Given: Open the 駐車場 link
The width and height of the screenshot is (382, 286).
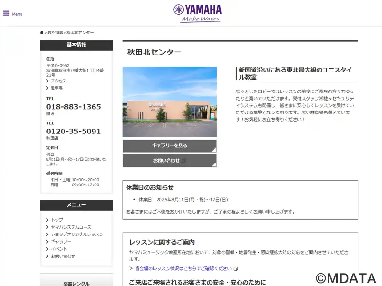Looking at the screenshot, I should [56, 88].
